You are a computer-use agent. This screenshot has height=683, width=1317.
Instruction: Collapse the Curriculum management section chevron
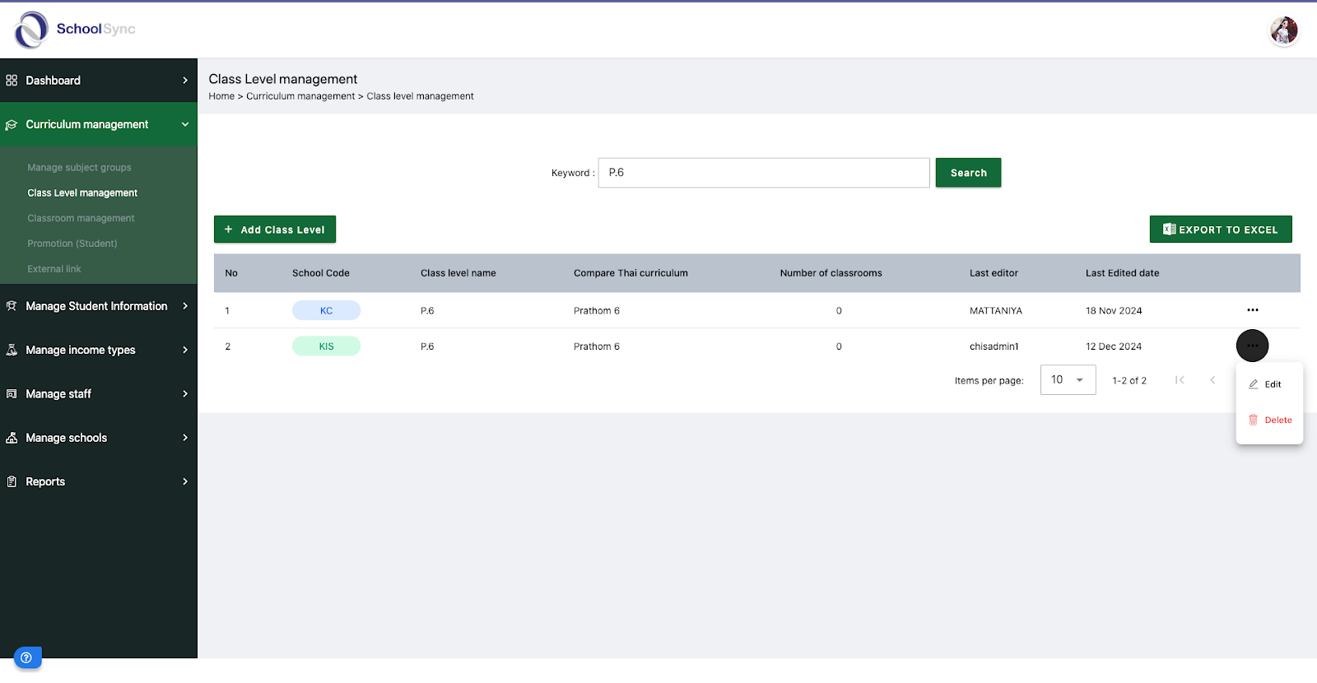pyautogui.click(x=185, y=125)
